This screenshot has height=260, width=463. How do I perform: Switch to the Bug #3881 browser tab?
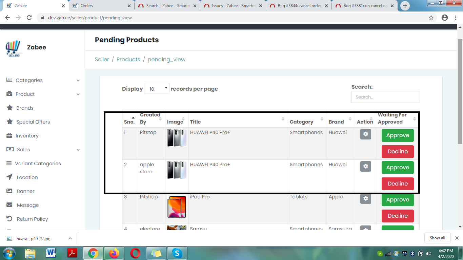click(364, 6)
